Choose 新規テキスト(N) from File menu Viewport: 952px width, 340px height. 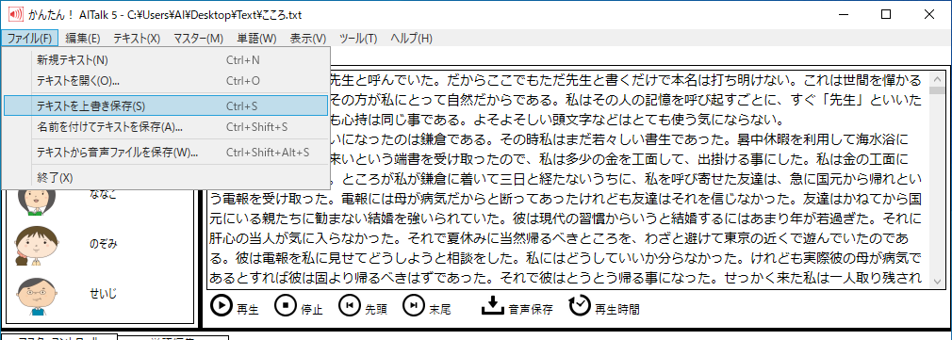coord(166,60)
